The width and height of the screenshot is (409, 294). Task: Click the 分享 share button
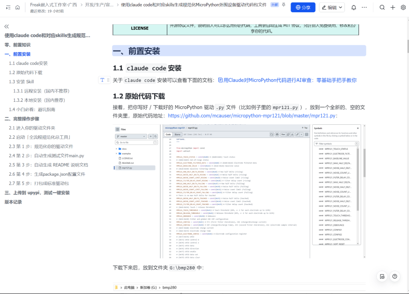click(x=303, y=8)
